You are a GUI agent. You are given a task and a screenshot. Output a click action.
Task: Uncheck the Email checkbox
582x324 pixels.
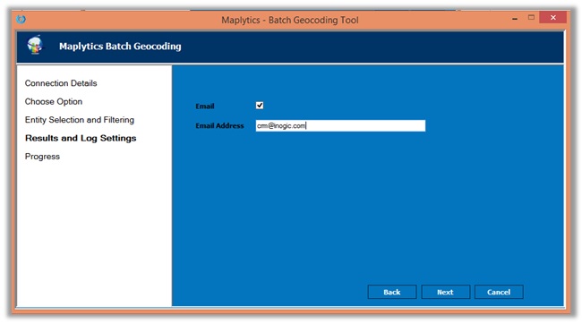[x=260, y=106]
